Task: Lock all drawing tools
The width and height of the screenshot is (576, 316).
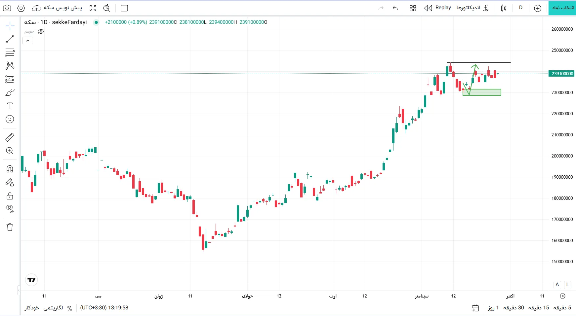Action: coord(10,196)
